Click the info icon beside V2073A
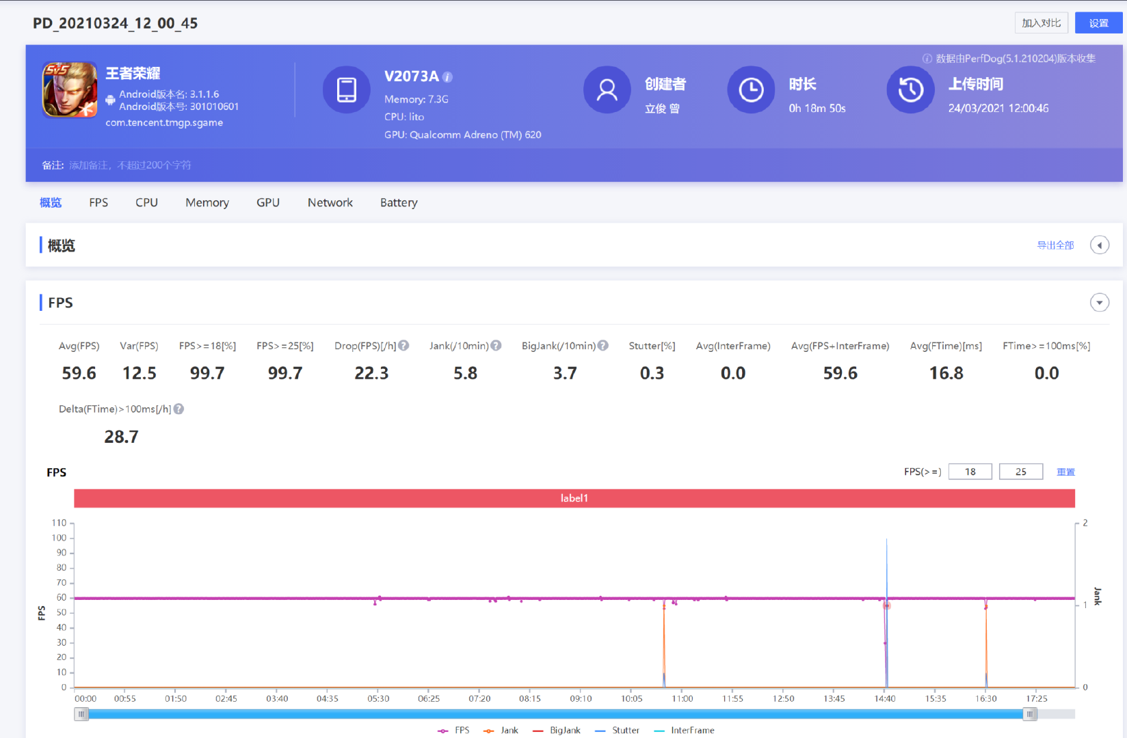1127x738 pixels. coord(447,77)
